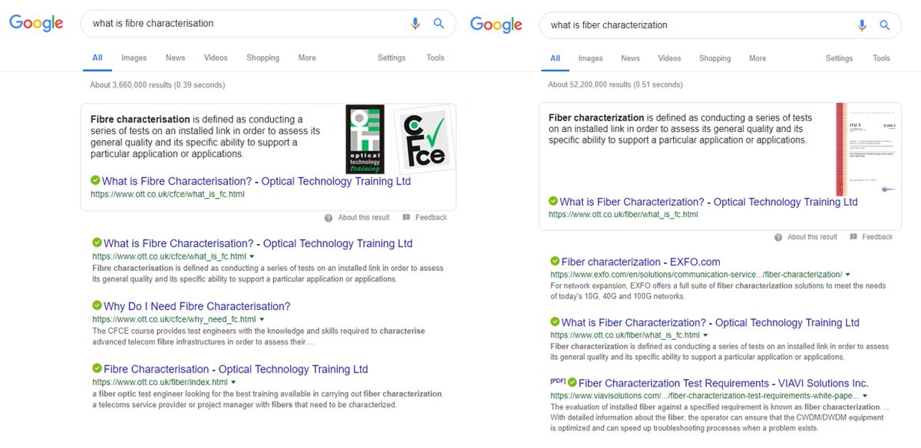The width and height of the screenshot is (921, 448).
Task: Switch to the Shopping tab in the right window
Action: (x=715, y=58)
